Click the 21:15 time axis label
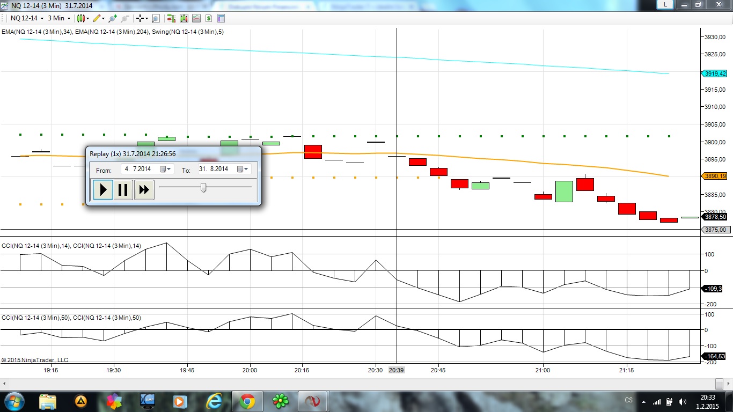This screenshot has width=733, height=412. (x=626, y=370)
